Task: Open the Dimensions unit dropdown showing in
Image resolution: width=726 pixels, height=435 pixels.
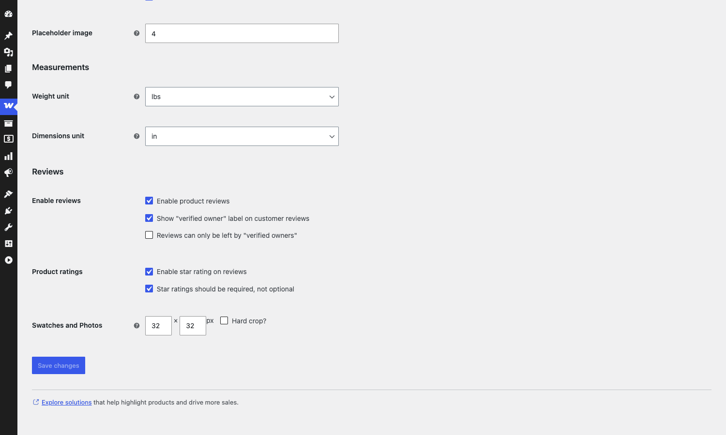Action: tap(242, 136)
